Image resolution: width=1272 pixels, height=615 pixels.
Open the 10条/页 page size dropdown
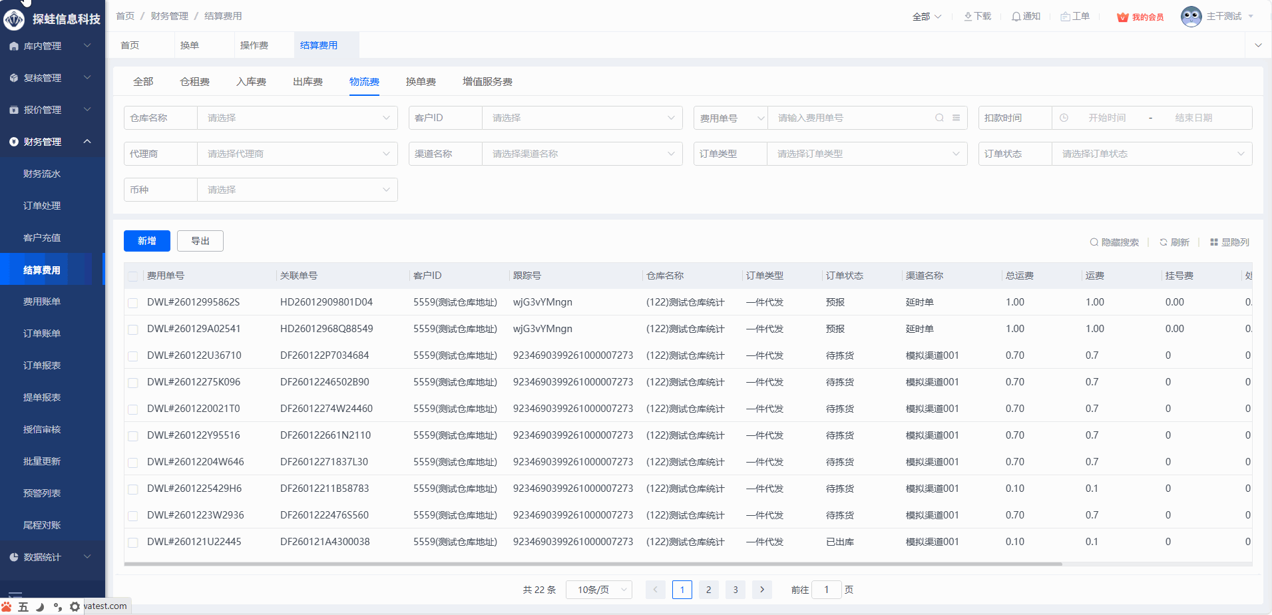click(x=598, y=590)
